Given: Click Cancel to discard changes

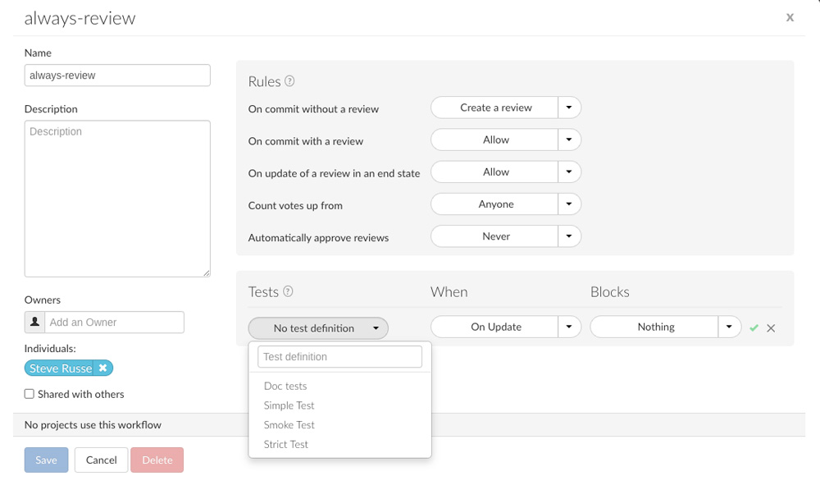Looking at the screenshot, I should pos(101,460).
